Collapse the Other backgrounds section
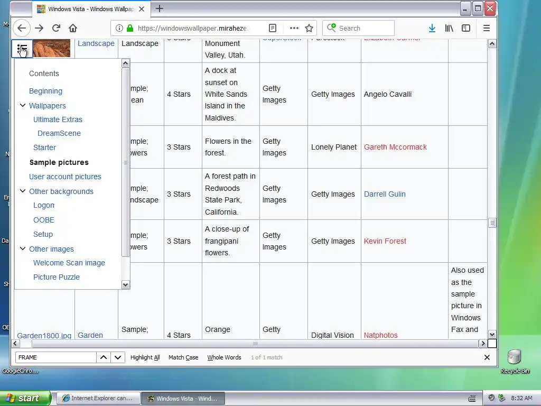This screenshot has width=541, height=406. click(23, 191)
